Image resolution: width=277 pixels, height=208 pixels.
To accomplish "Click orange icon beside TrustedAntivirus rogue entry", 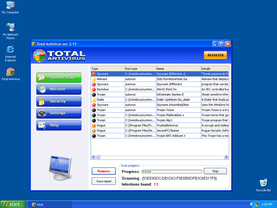I will click(x=94, y=125).
